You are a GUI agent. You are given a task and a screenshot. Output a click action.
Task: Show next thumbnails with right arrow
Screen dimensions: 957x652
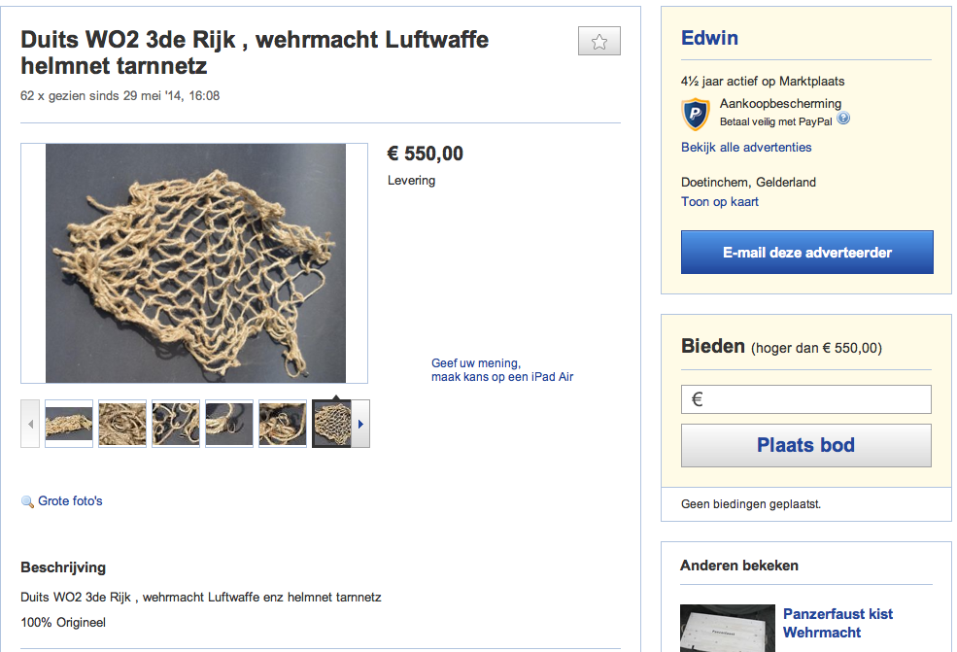360,424
